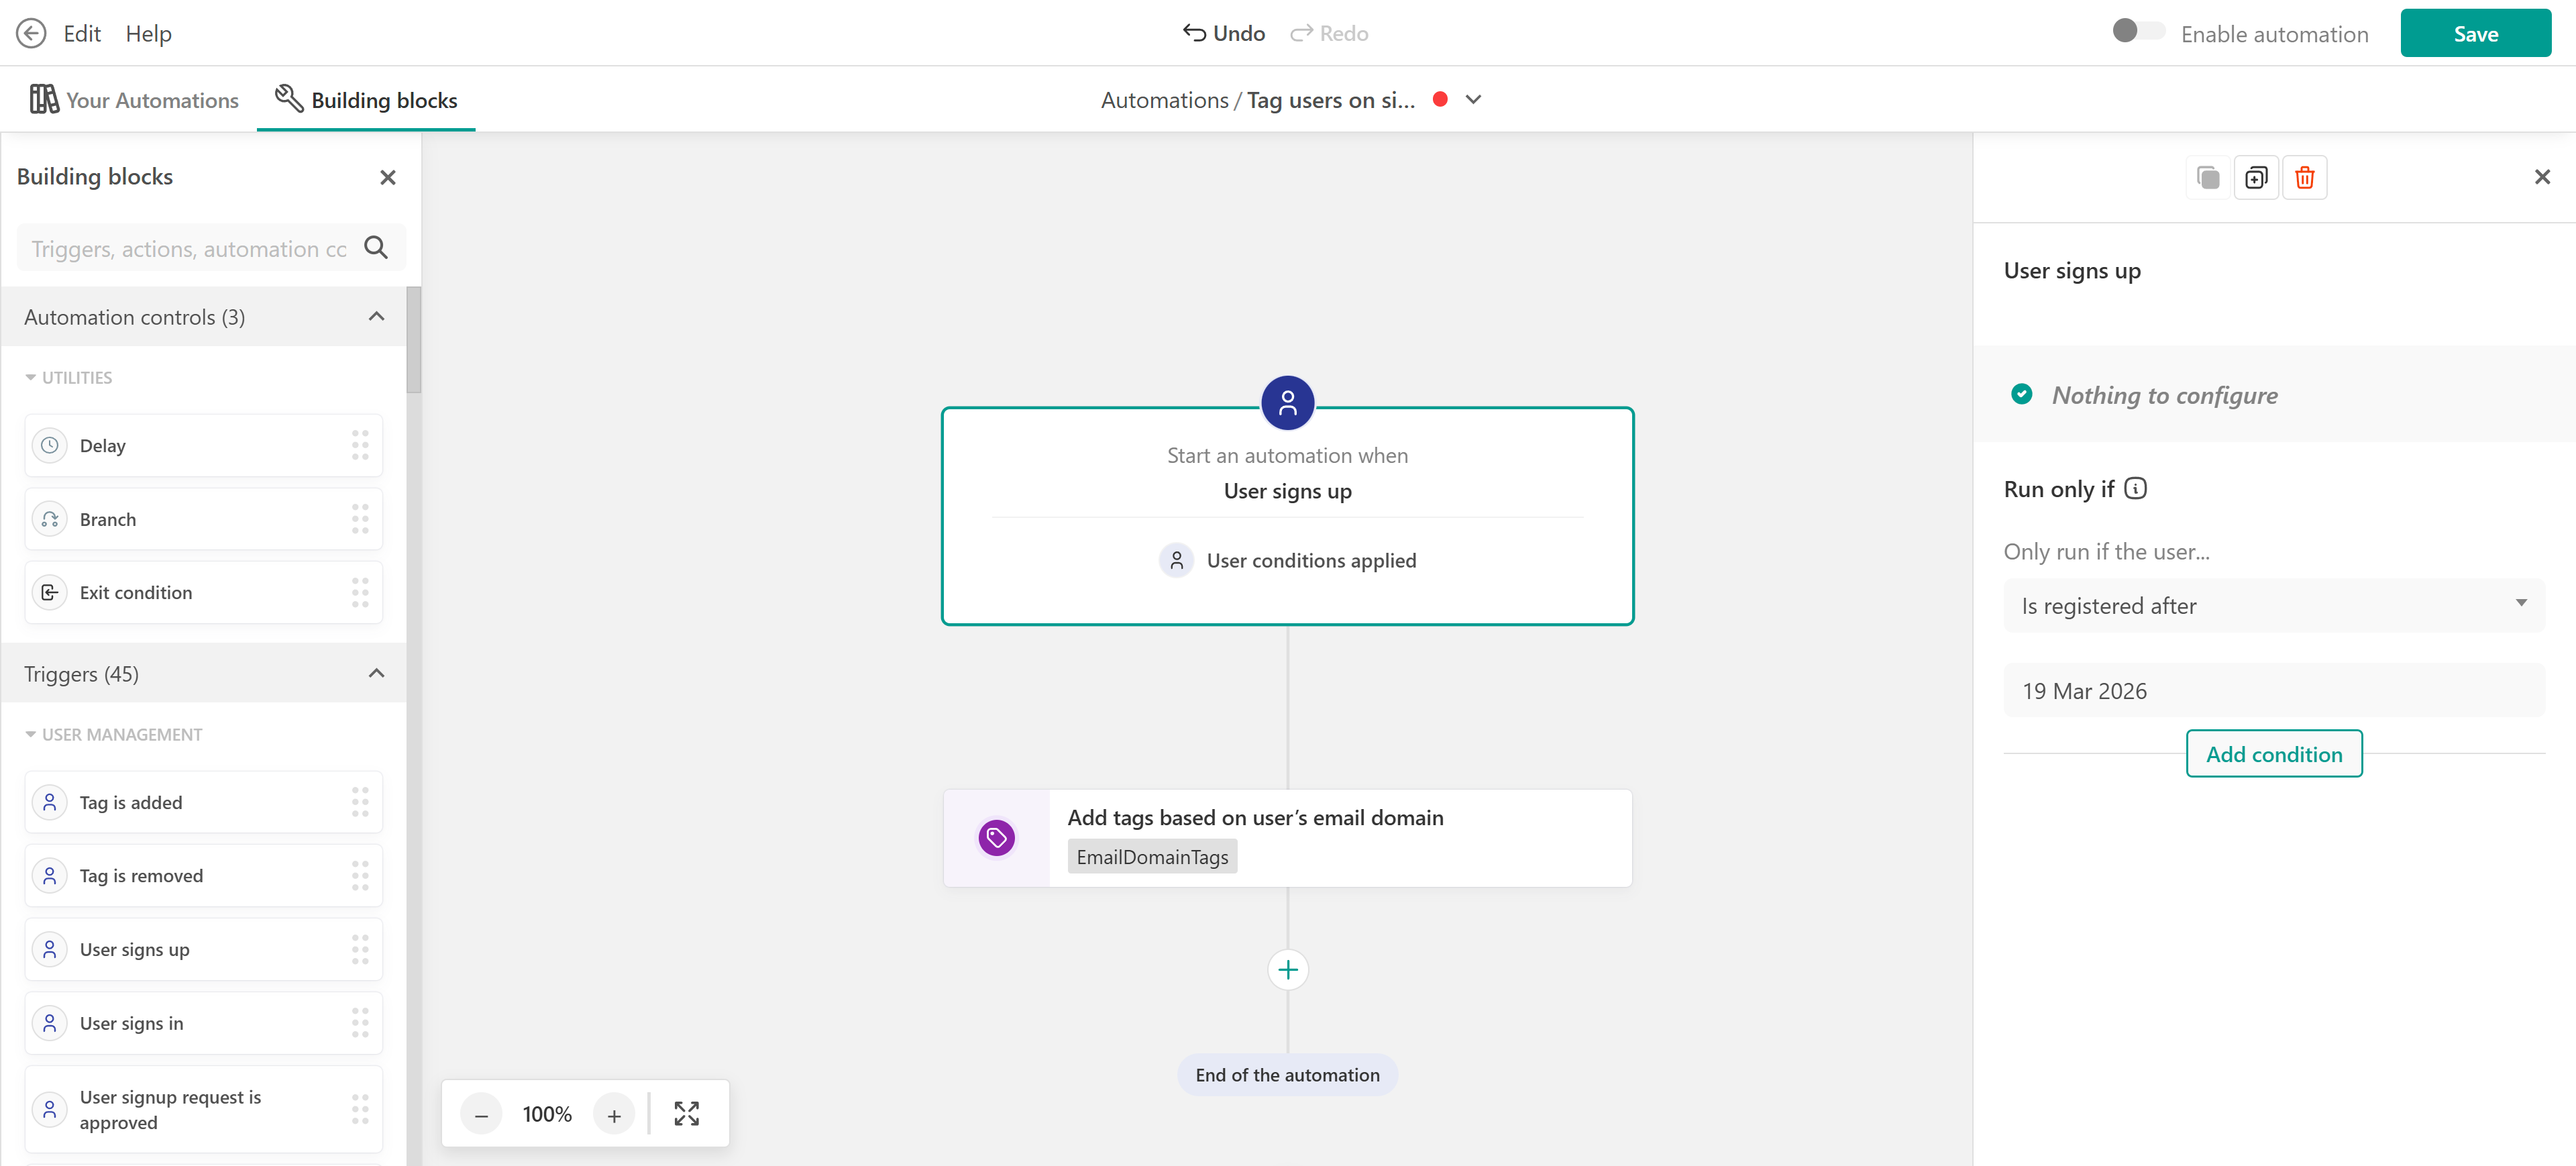Open the Is registered after dropdown
2576x1166 pixels.
(2273, 605)
